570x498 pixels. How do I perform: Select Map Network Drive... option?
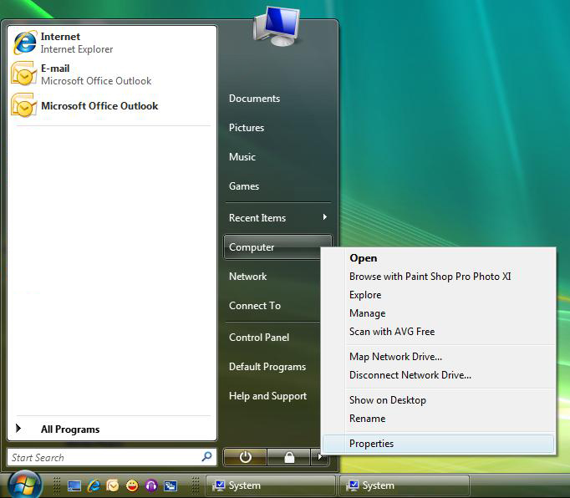pyautogui.click(x=439, y=357)
